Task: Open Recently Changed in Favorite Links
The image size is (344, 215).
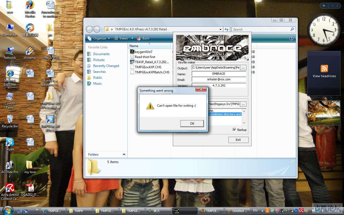Action: click(106, 66)
